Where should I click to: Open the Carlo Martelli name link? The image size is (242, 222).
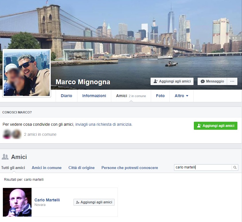pyautogui.click(x=47, y=200)
